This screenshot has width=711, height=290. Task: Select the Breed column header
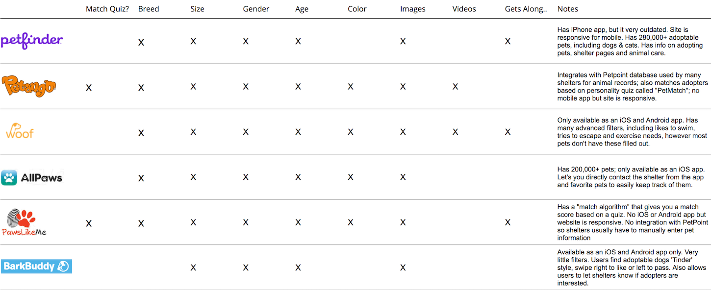pos(149,9)
